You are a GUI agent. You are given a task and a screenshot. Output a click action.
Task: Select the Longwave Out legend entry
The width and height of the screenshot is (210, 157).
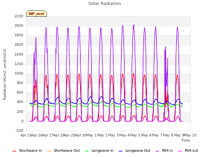pos(135,150)
